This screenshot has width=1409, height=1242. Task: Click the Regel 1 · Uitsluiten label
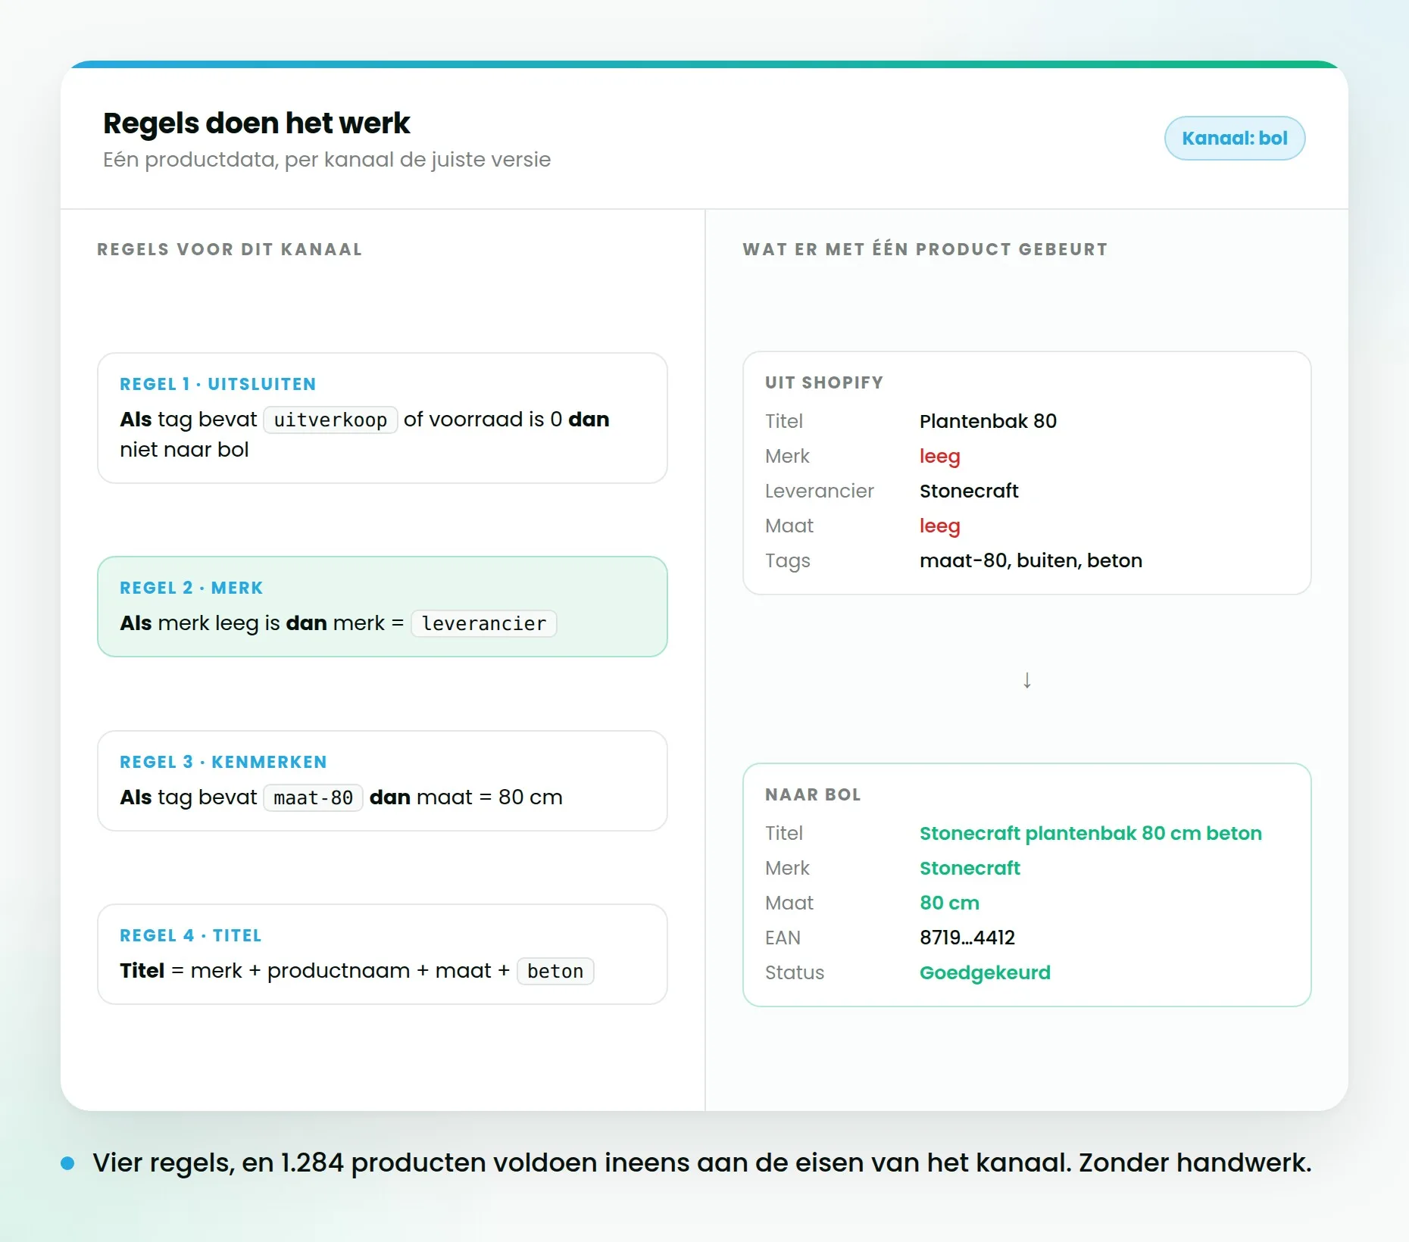217,384
